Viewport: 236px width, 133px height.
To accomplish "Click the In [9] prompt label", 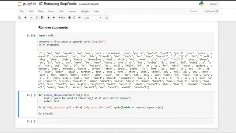I will 32,35.
